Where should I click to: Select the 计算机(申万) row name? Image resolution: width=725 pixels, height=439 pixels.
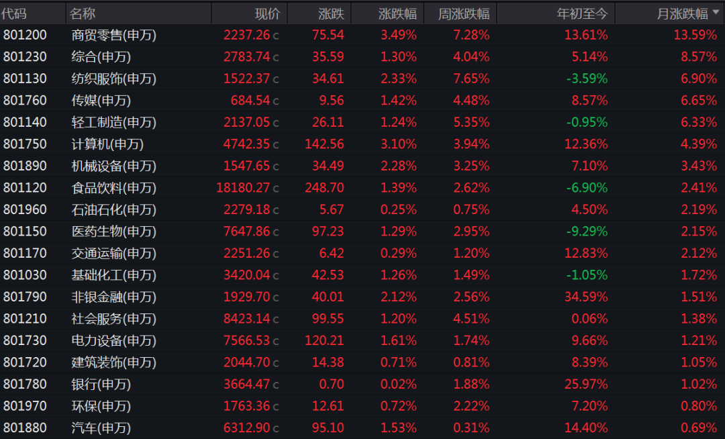pos(107,144)
